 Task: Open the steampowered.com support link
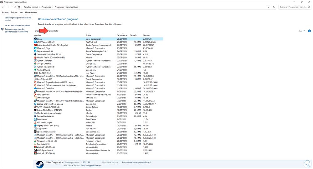136,162
